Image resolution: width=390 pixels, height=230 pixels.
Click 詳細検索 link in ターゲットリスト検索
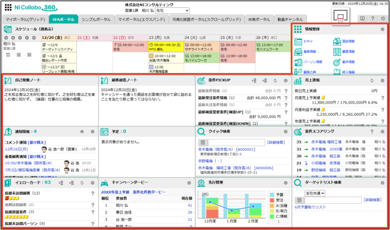pos(372,200)
